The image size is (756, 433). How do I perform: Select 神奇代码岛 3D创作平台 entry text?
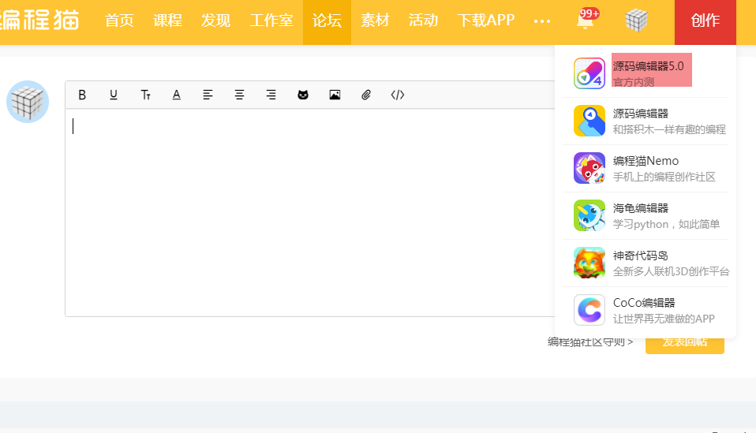(671, 263)
